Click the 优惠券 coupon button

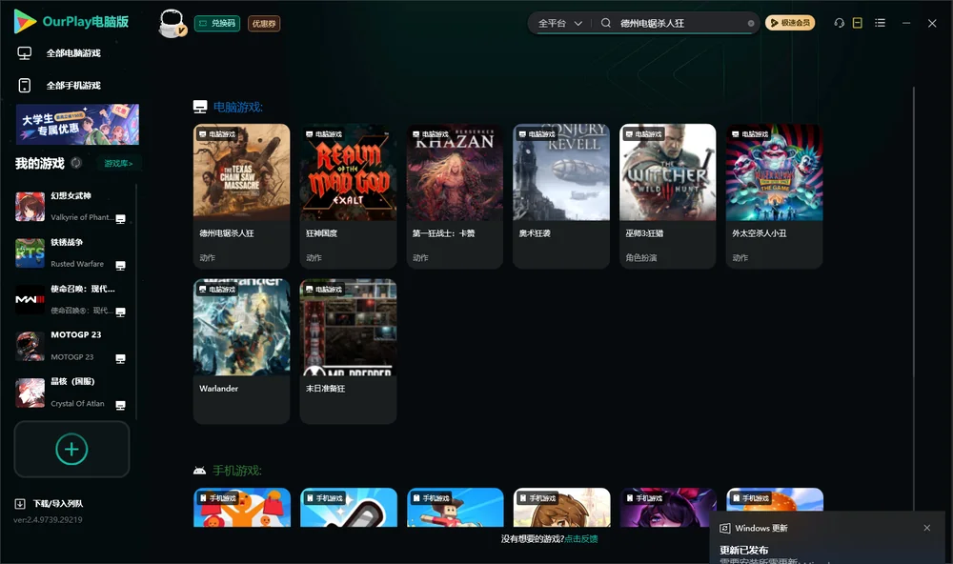264,23
